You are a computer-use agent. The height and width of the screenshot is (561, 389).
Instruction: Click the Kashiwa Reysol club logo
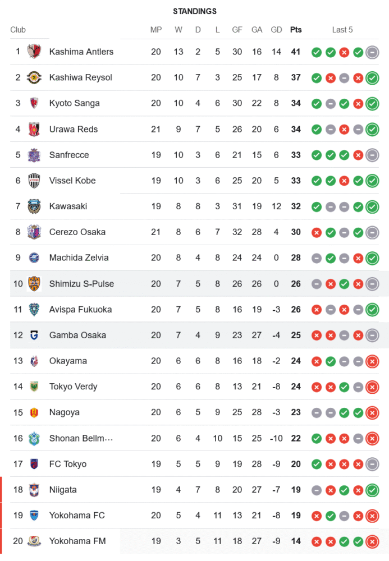(x=34, y=78)
